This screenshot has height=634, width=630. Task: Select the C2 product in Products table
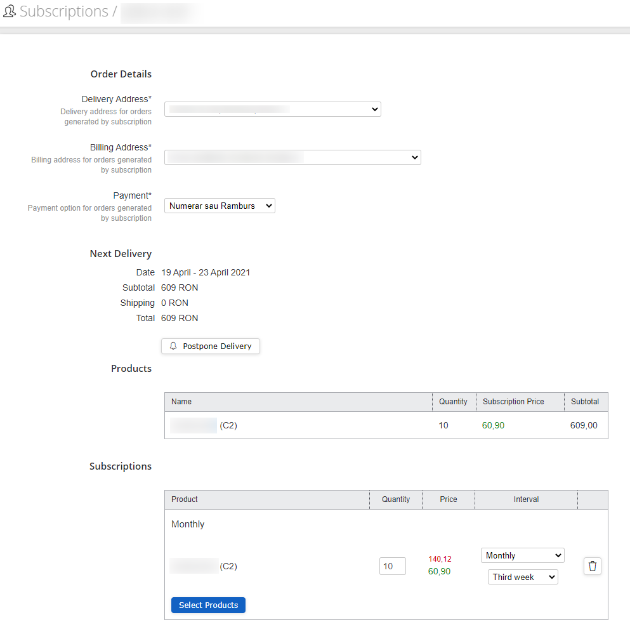pyautogui.click(x=204, y=425)
